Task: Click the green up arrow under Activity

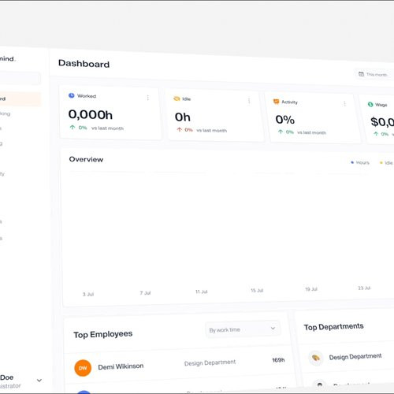Action: [x=281, y=132]
